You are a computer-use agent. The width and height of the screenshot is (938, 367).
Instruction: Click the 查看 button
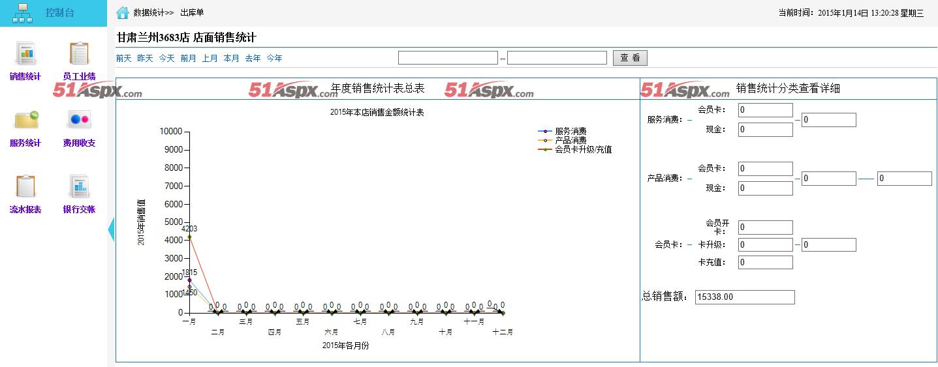click(630, 58)
